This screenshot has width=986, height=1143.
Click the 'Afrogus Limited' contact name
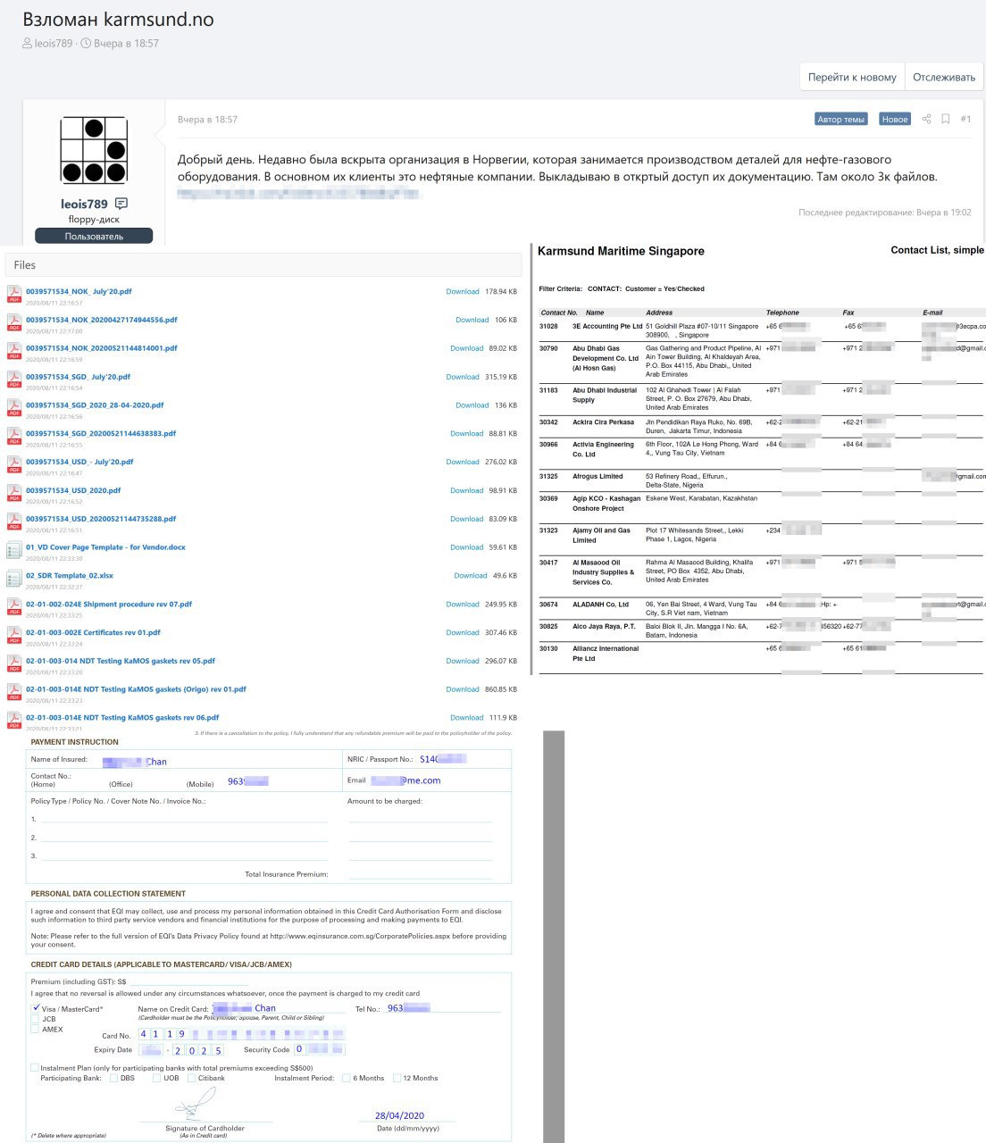[597, 476]
